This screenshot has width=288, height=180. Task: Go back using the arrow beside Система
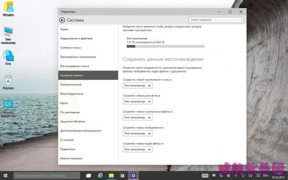[62, 20]
